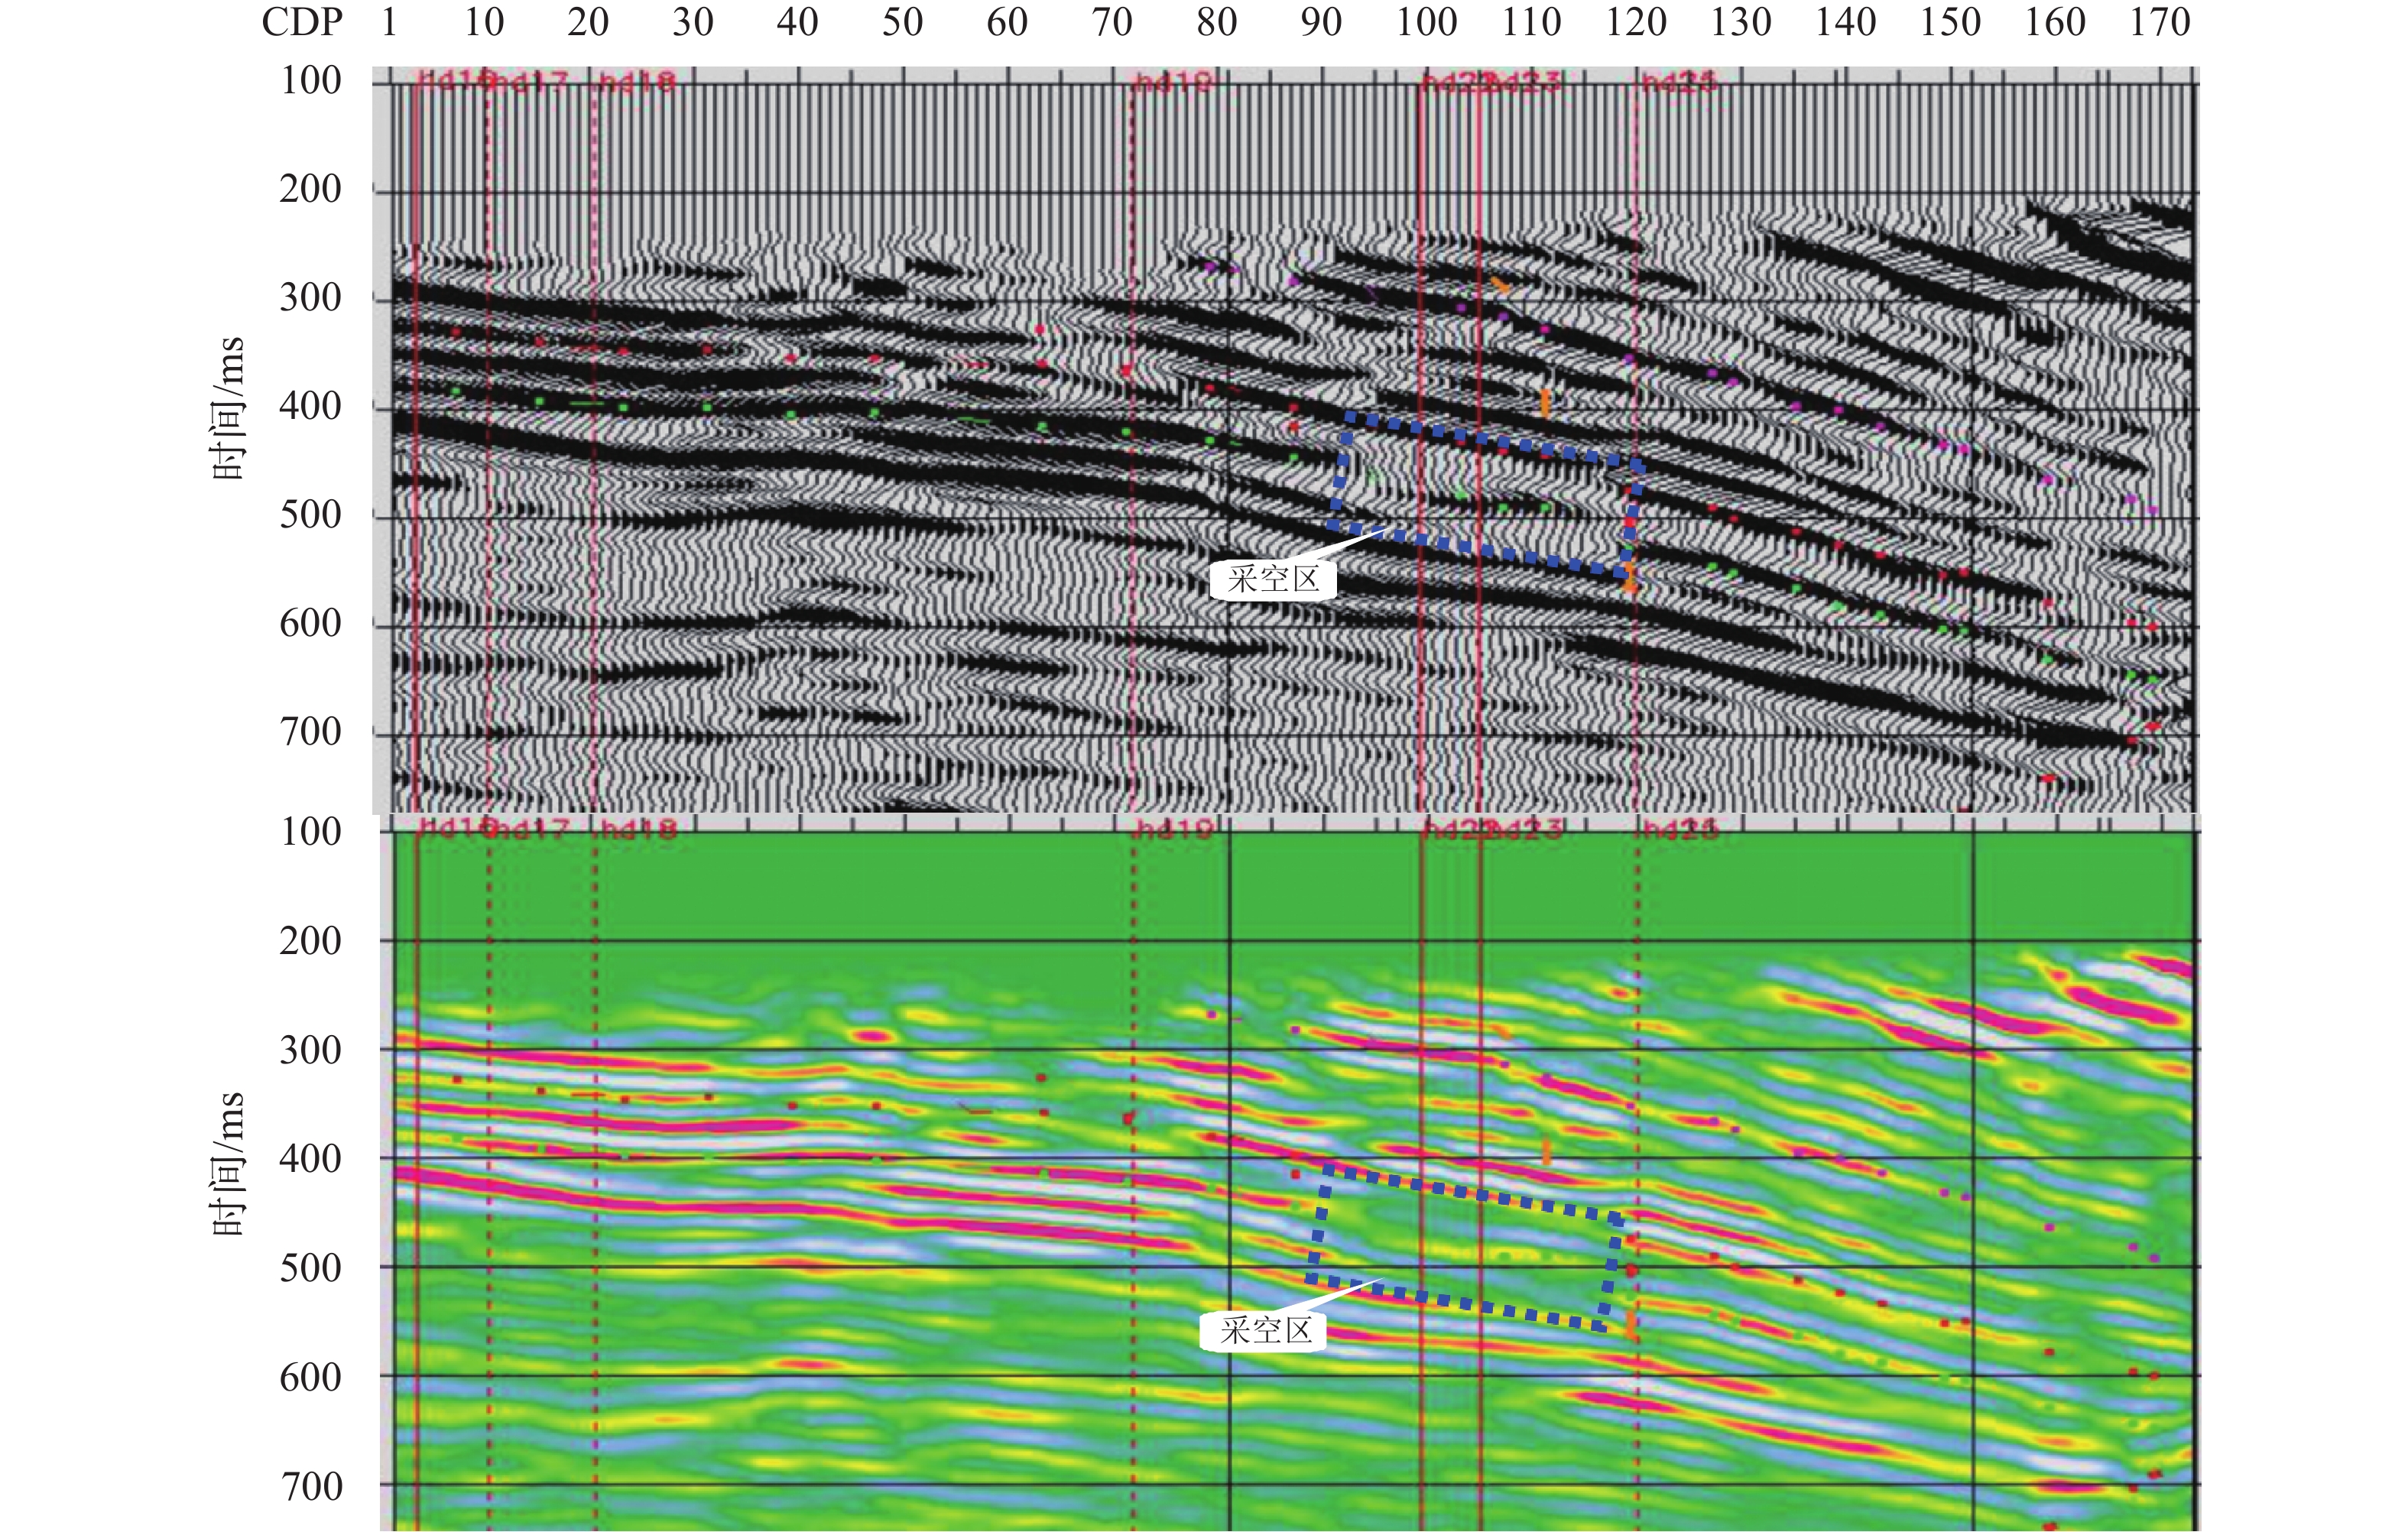Click the 时间/ms axis title of the wiggle section
The height and width of the screenshot is (1532, 2408).
[227, 408]
